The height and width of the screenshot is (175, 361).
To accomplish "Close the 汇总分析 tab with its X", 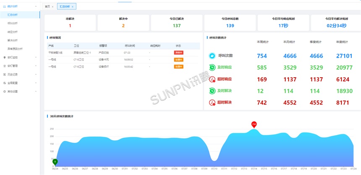I will 73,7.
